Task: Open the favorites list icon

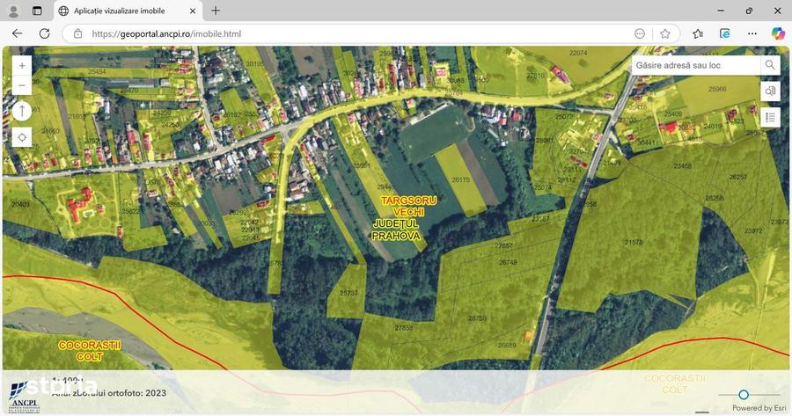Action: coord(698,33)
